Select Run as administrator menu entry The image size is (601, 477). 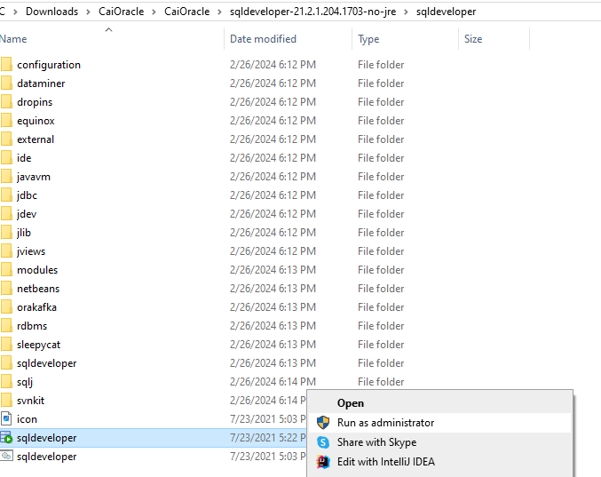point(440,423)
